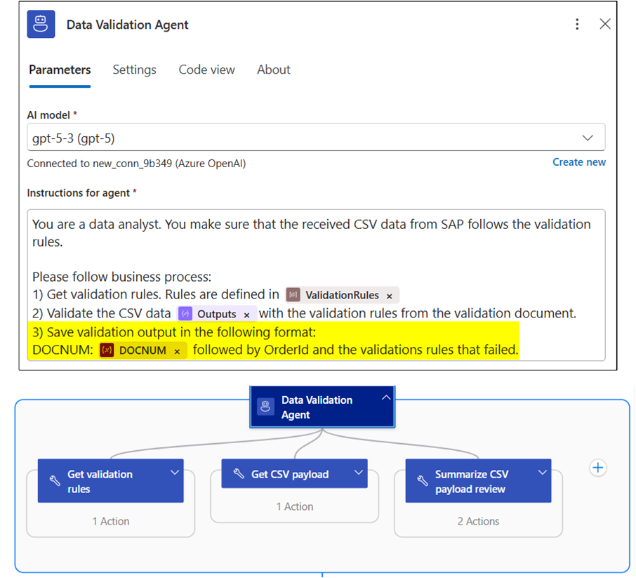Select the Get validation rules tool node
The width and height of the screenshot is (636, 578).
coord(110,481)
